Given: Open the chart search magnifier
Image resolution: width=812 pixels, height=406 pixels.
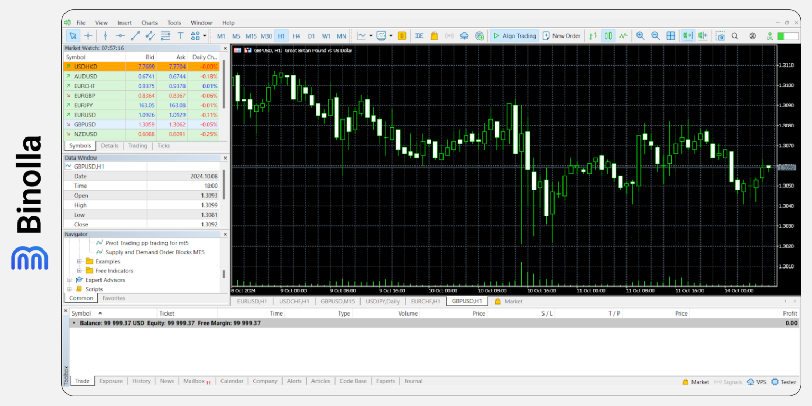Looking at the screenshot, I should click(735, 35).
